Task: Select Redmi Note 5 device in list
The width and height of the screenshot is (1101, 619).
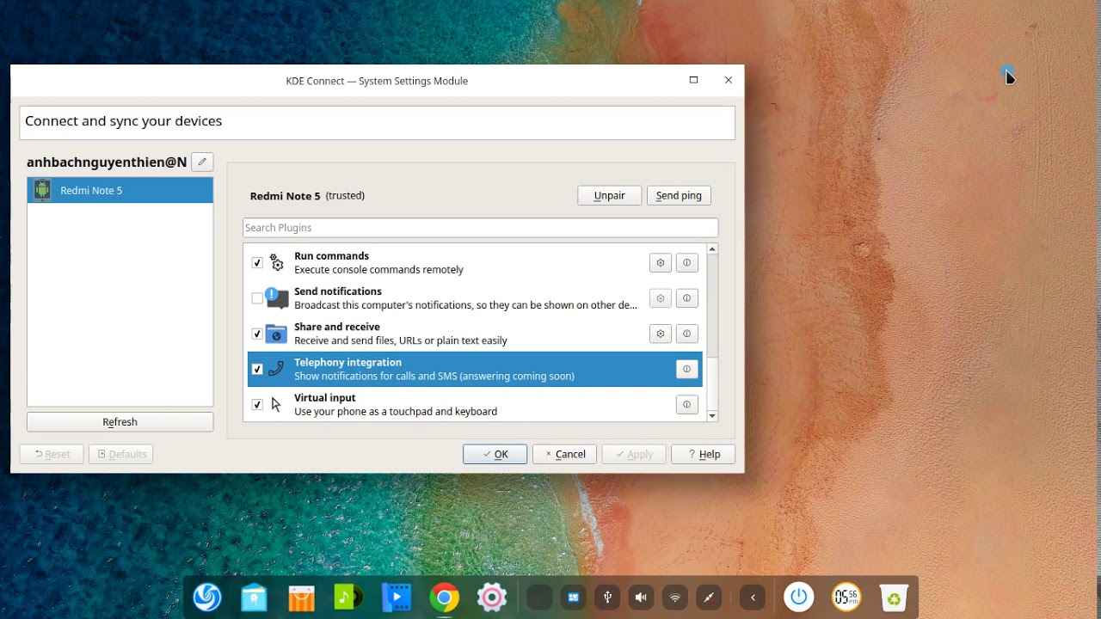Action: [x=120, y=190]
